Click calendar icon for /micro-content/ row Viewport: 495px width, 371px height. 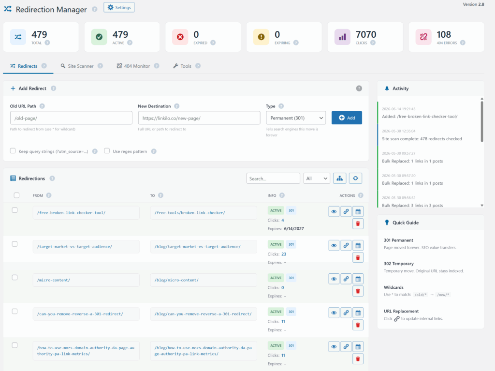click(x=358, y=279)
